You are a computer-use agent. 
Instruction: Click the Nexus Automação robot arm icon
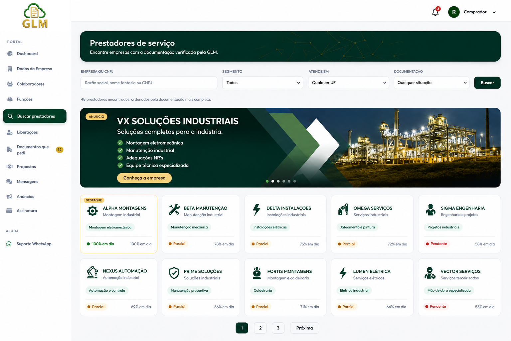coord(92,272)
